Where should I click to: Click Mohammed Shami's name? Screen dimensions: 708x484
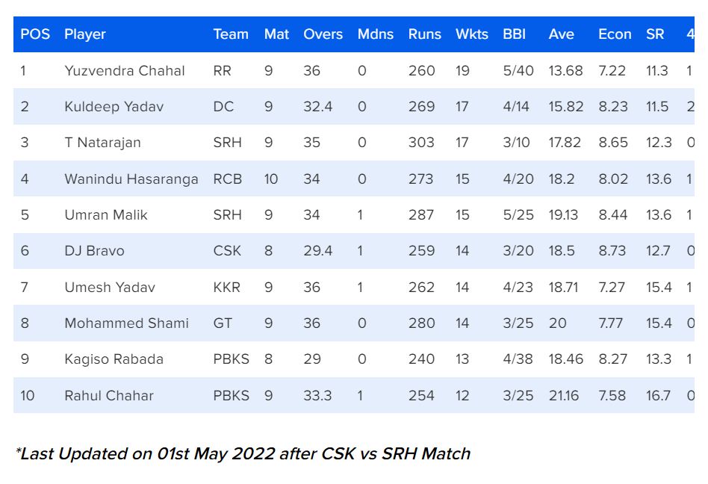click(126, 323)
